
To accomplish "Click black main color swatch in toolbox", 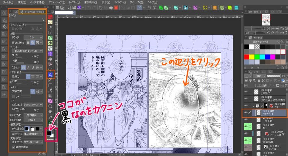I will [49, 133].
